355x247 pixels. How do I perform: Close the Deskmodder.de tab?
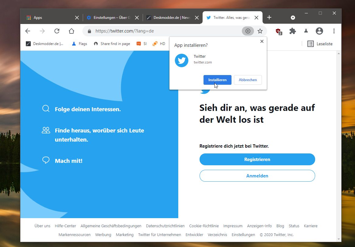197,18
